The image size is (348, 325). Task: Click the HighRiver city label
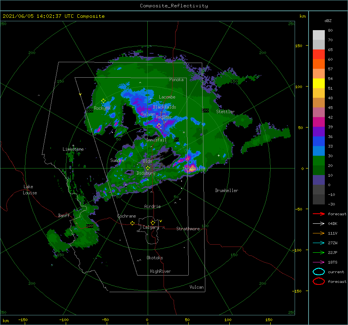[160, 271]
